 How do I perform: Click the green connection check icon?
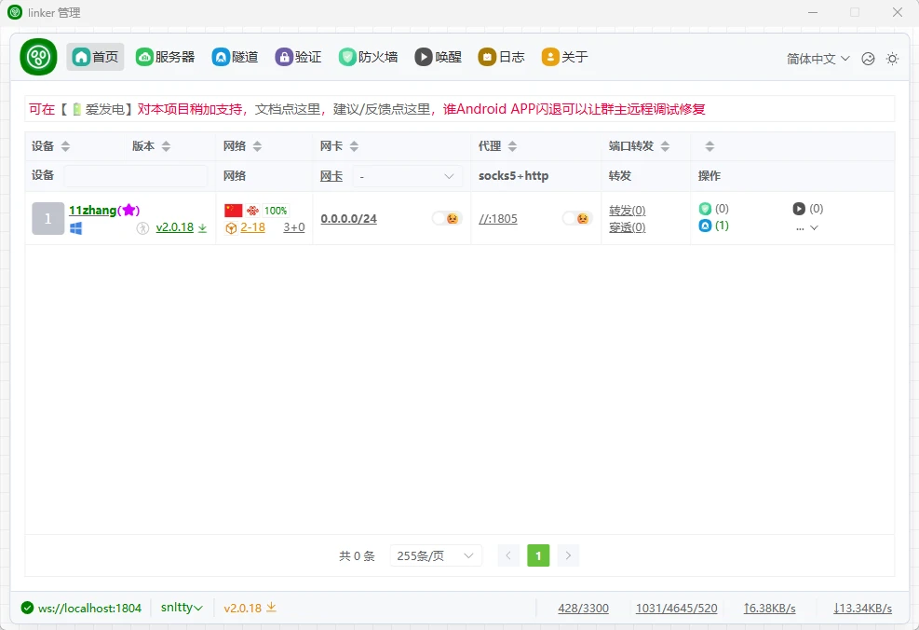coord(27,608)
